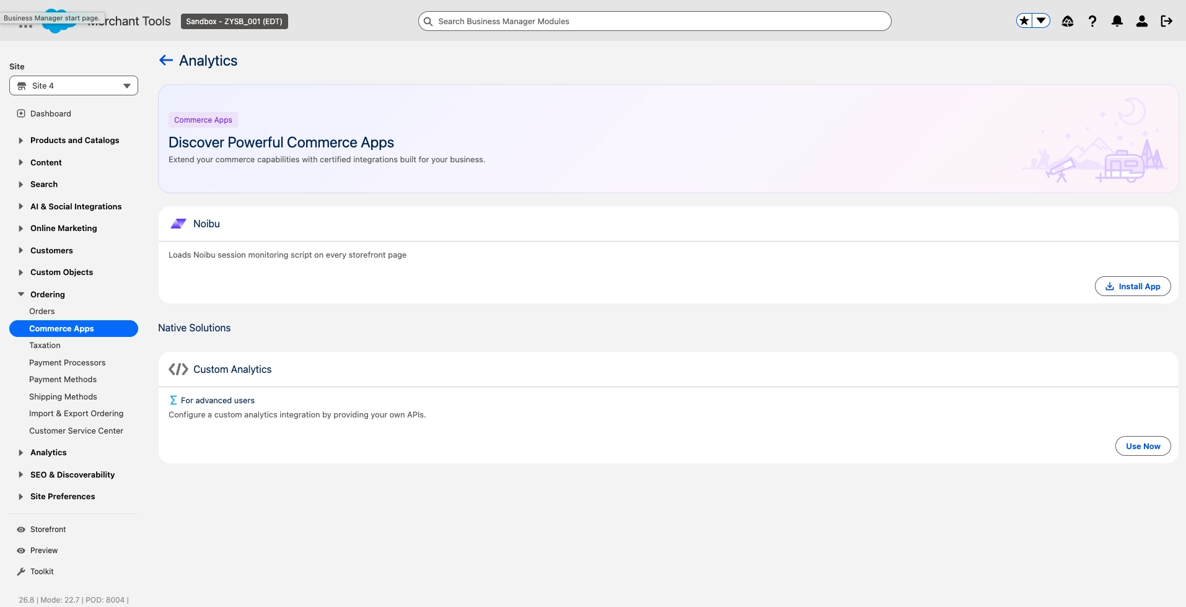Click the Storefront eye icon

coord(21,530)
